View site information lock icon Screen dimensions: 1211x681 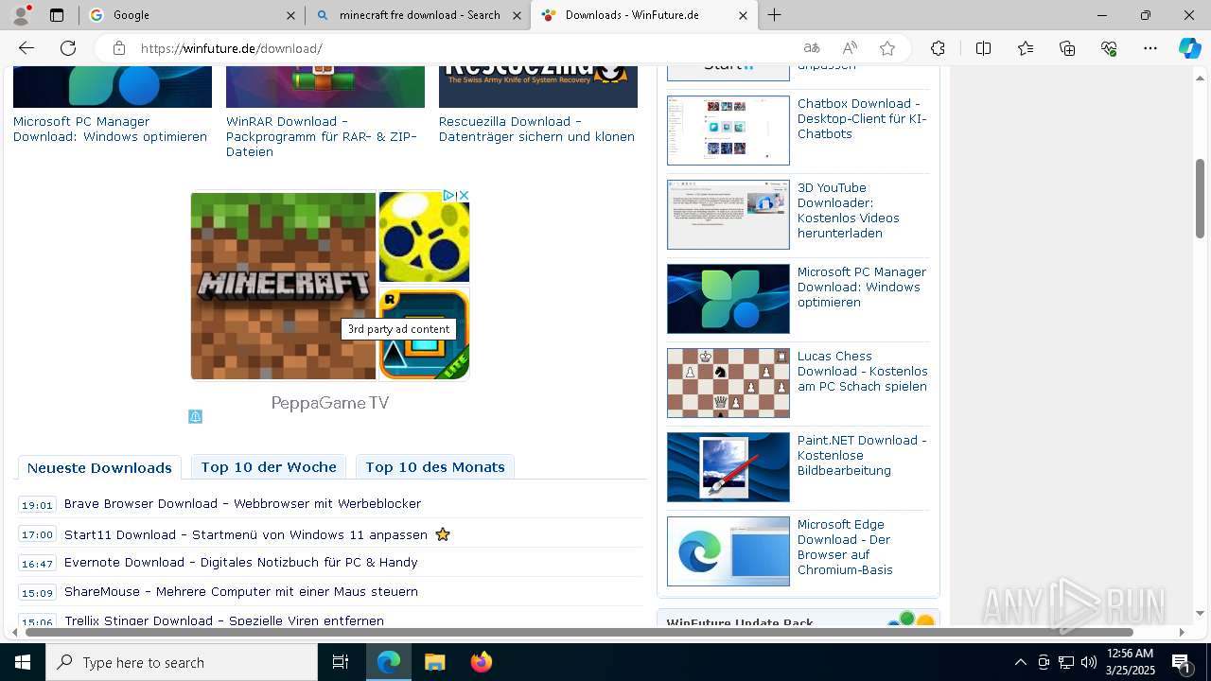tap(119, 48)
